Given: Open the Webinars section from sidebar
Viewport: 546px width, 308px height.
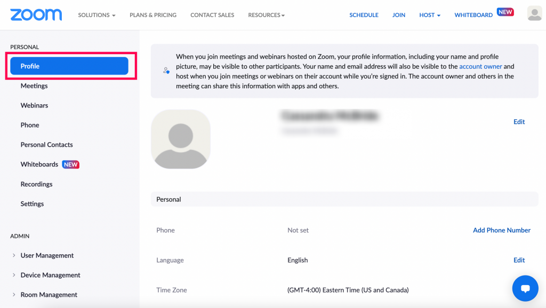Looking at the screenshot, I should pyautogui.click(x=34, y=105).
